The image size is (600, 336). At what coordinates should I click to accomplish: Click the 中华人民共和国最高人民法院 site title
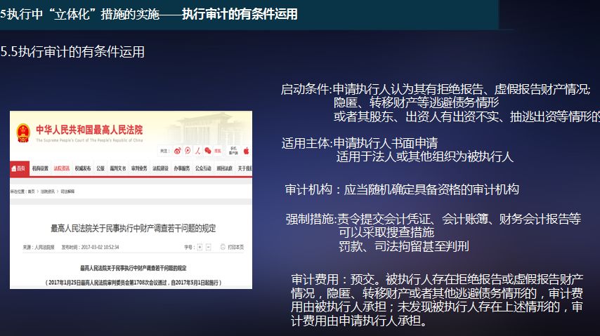tap(89, 130)
